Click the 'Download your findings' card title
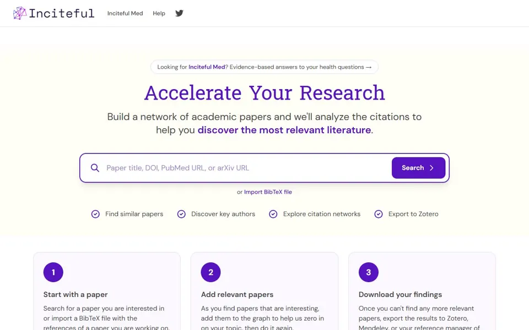 pyautogui.click(x=400, y=294)
